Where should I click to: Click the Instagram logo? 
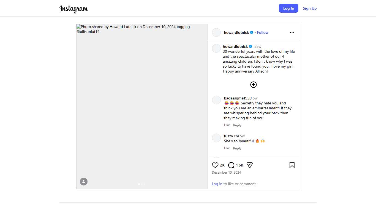pyautogui.click(x=73, y=9)
